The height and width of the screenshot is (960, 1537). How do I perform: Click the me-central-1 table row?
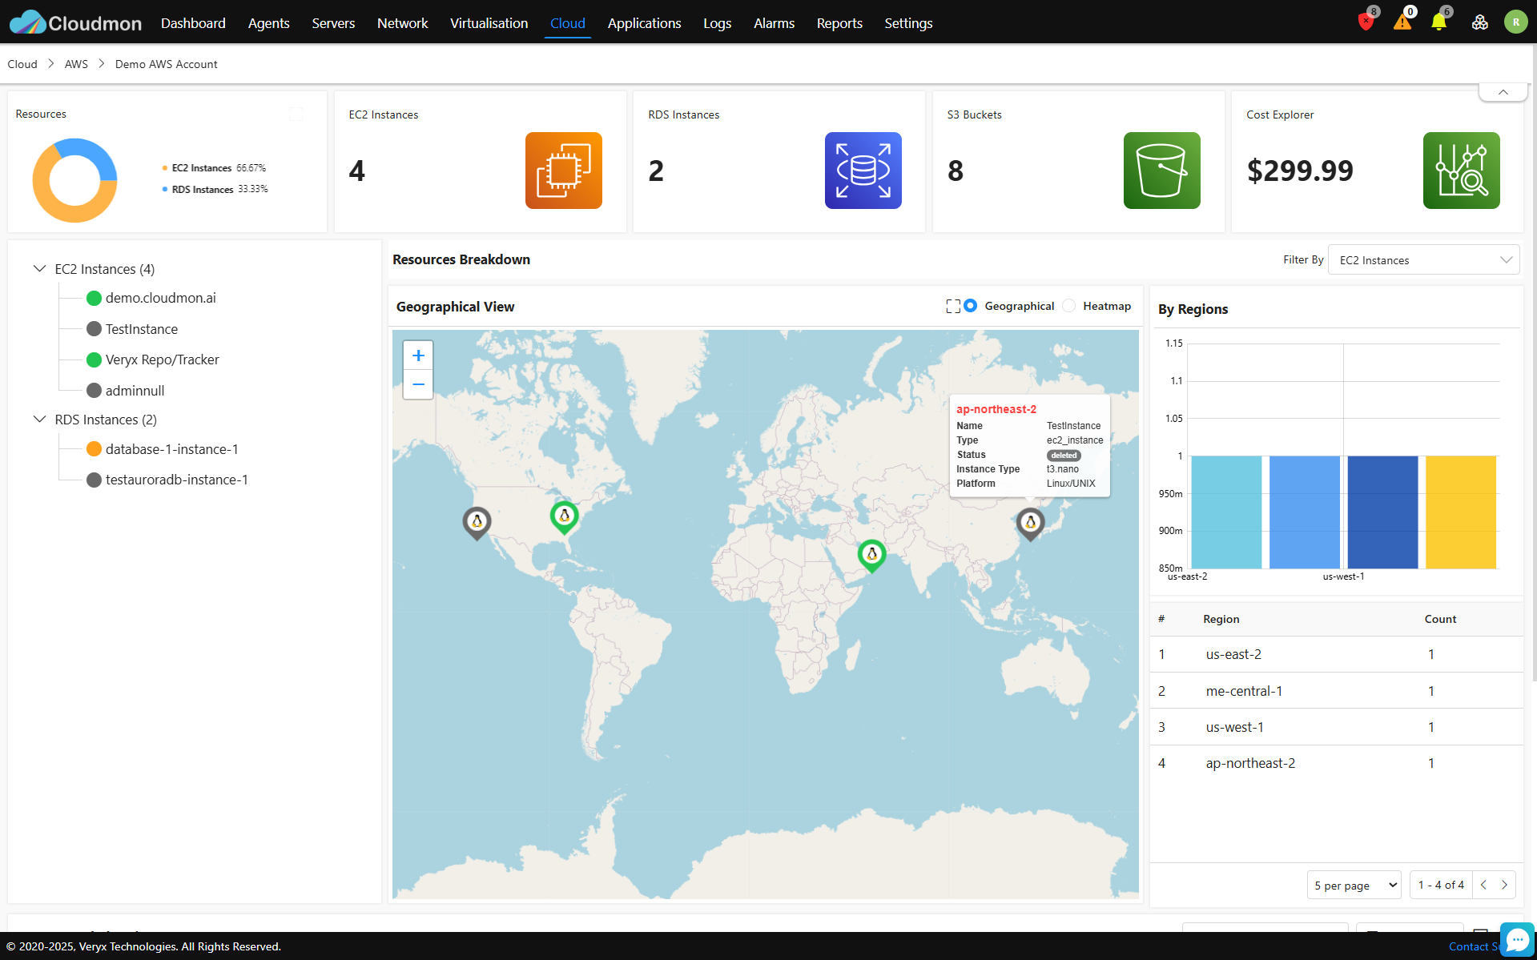pos(1336,691)
